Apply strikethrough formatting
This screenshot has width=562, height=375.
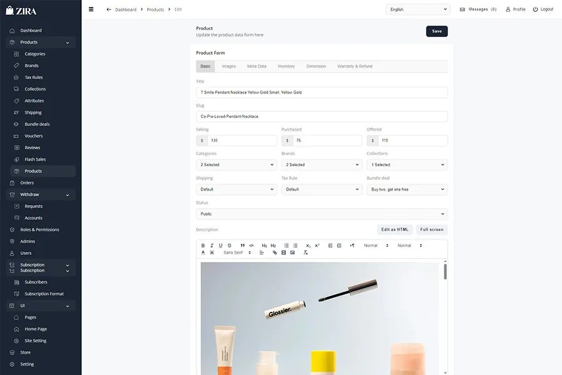click(x=229, y=246)
